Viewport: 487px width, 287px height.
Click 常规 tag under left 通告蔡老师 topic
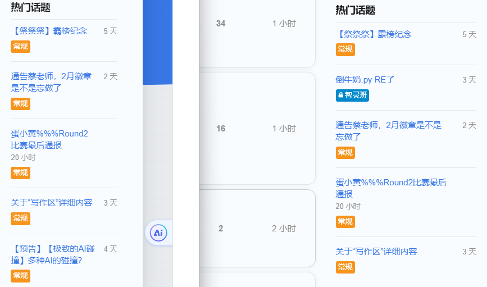(x=20, y=103)
